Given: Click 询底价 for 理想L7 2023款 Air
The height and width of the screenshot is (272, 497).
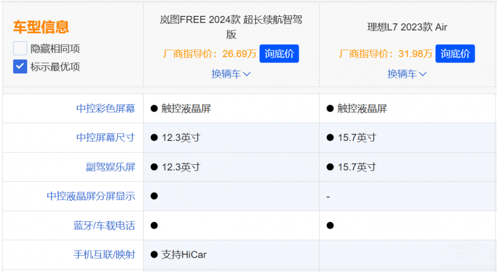Looking at the screenshot, I should tap(455, 54).
